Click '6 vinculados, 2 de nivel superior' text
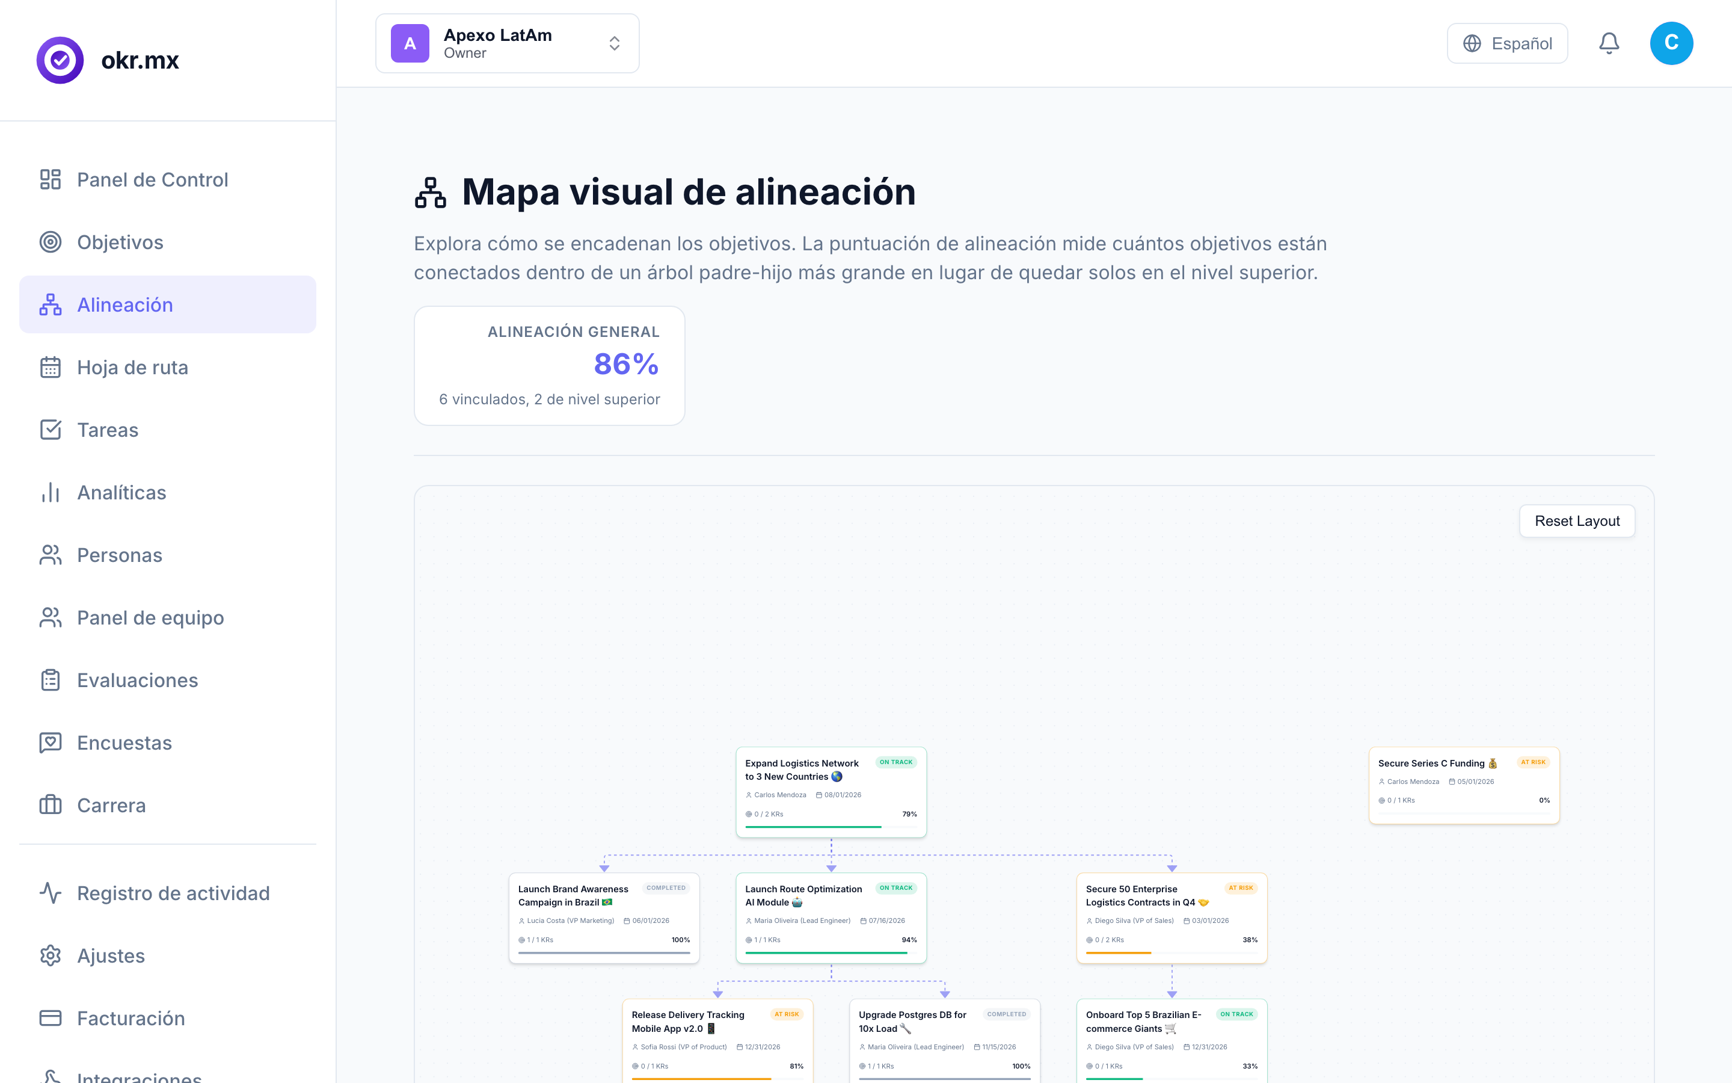 pos(549,400)
